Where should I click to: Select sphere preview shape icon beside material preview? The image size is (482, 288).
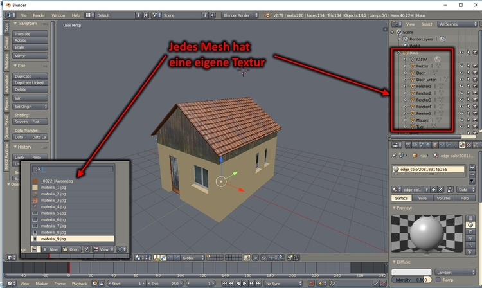coord(470,225)
